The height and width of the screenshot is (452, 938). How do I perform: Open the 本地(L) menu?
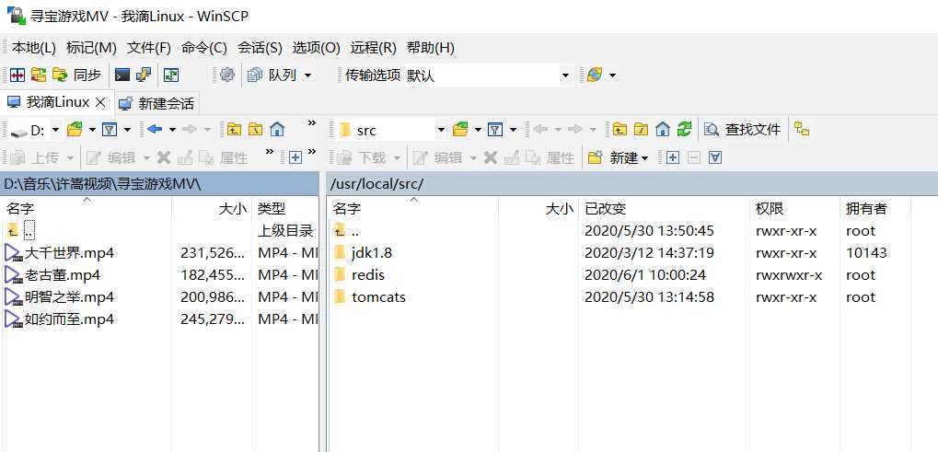pos(33,48)
